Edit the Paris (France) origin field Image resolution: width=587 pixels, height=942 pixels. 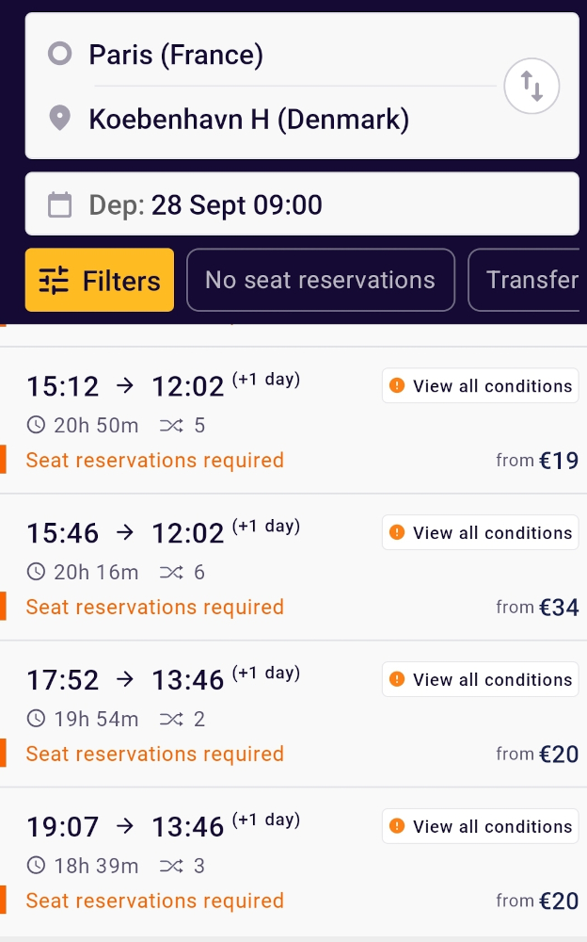coord(282,55)
